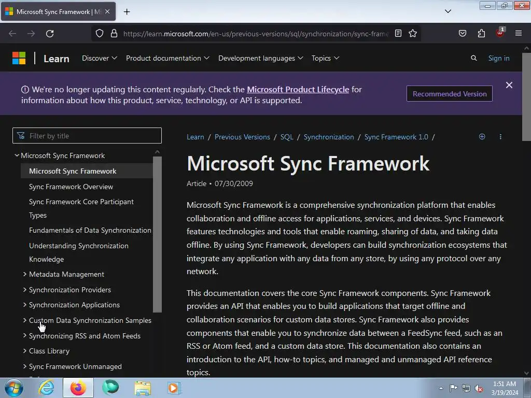Viewport: 531px width, 398px height.
Task: Click the page vertical scrollbar thumb
Action: tap(526, 96)
